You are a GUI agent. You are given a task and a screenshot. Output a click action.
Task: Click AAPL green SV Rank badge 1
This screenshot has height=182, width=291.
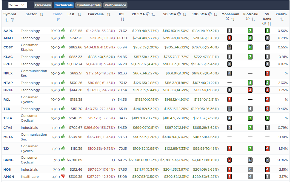tap(267, 31)
